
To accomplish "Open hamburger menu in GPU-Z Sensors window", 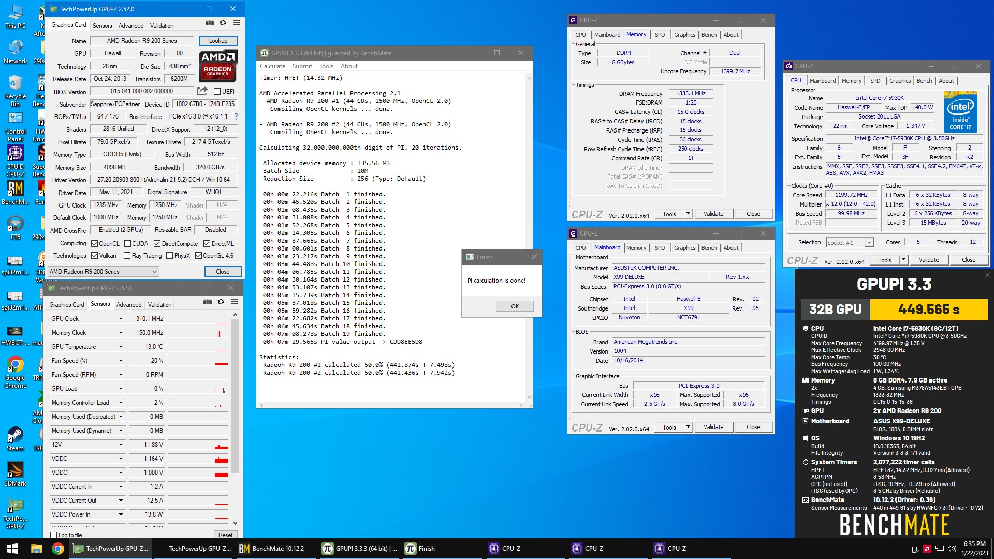I will pyautogui.click(x=234, y=302).
